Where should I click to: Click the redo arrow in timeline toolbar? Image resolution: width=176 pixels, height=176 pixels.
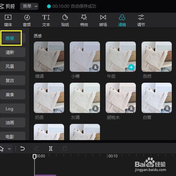37,149
